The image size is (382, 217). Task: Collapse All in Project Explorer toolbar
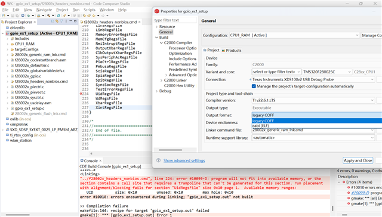(x=53, y=21)
